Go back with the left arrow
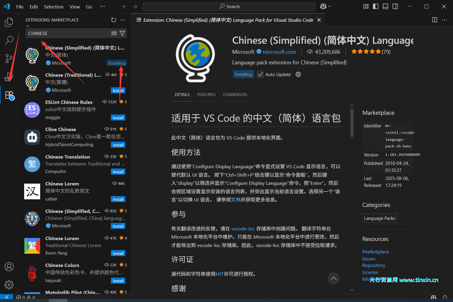Image resolution: width=453 pixels, height=302 pixels. [125, 6]
